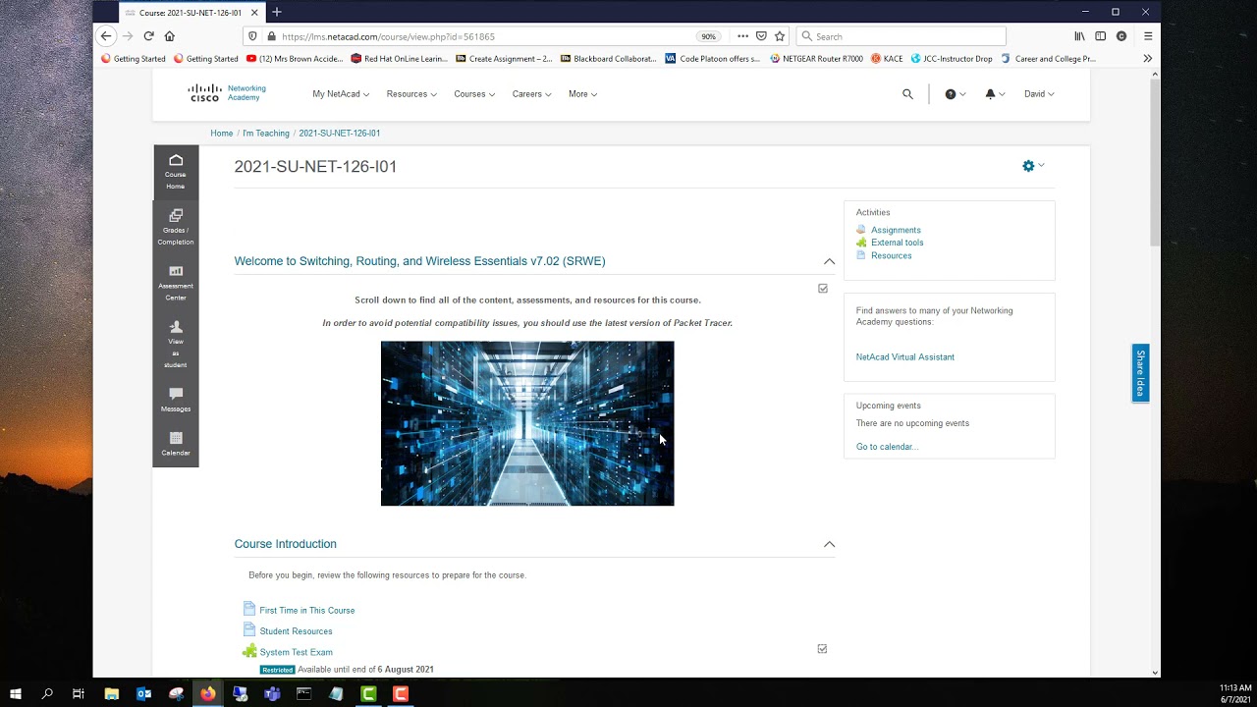This screenshot has height=707, width=1257.
Task: Open the Assignments activity link
Action: pyautogui.click(x=896, y=230)
